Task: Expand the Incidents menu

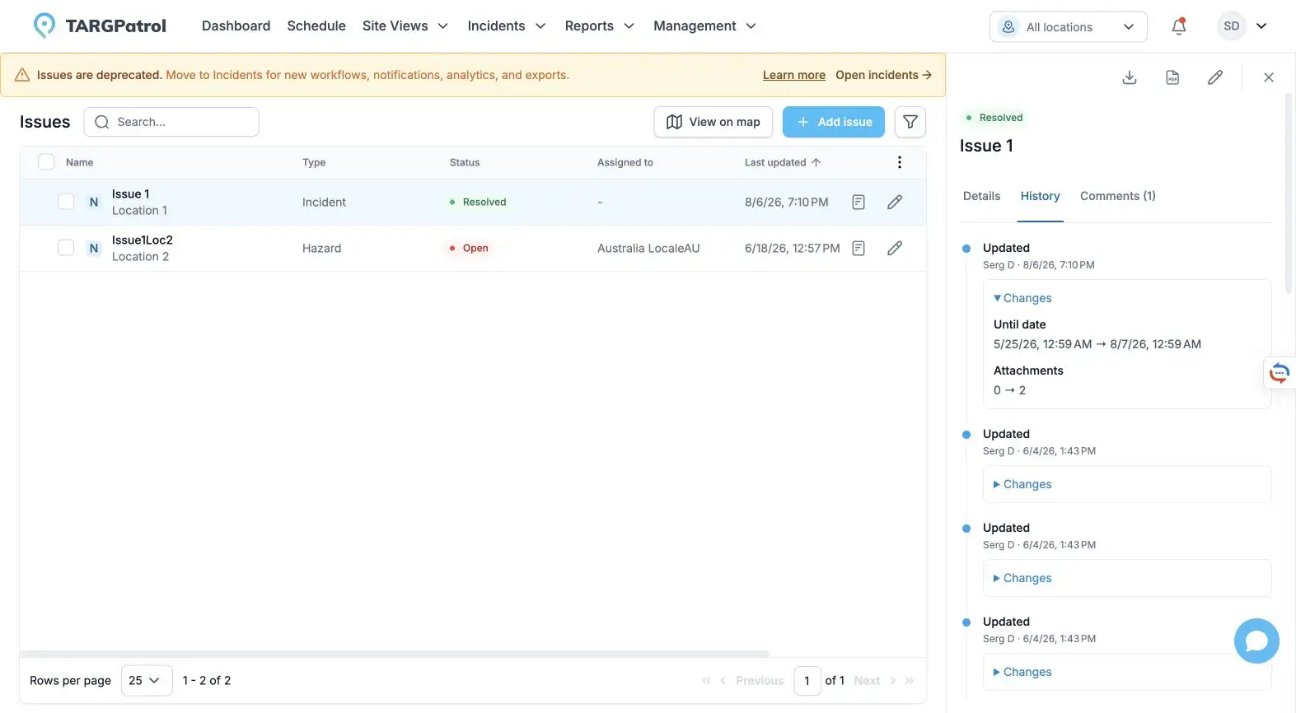Action: pyautogui.click(x=507, y=26)
